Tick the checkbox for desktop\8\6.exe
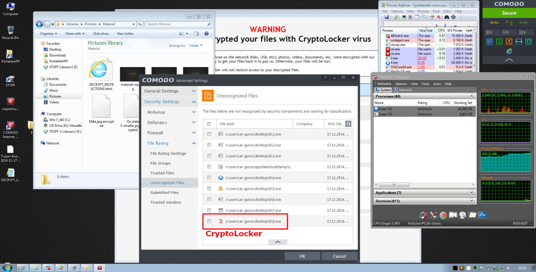The height and width of the screenshot is (272, 536). click(209, 200)
